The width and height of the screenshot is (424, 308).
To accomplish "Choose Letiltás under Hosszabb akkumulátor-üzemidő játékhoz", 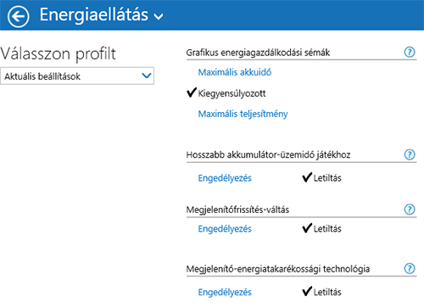I will 327,178.
